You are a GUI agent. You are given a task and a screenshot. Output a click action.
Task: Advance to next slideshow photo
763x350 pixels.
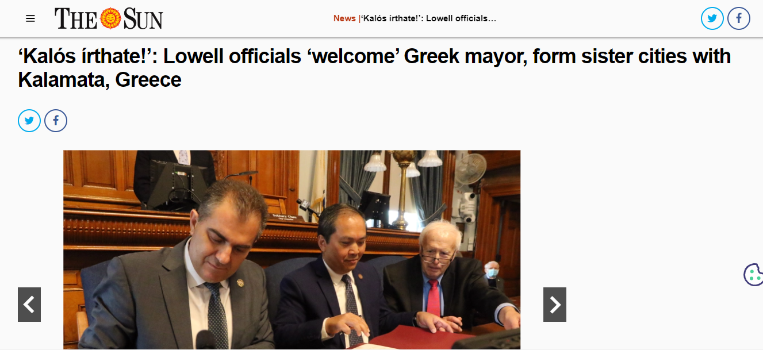(x=555, y=305)
